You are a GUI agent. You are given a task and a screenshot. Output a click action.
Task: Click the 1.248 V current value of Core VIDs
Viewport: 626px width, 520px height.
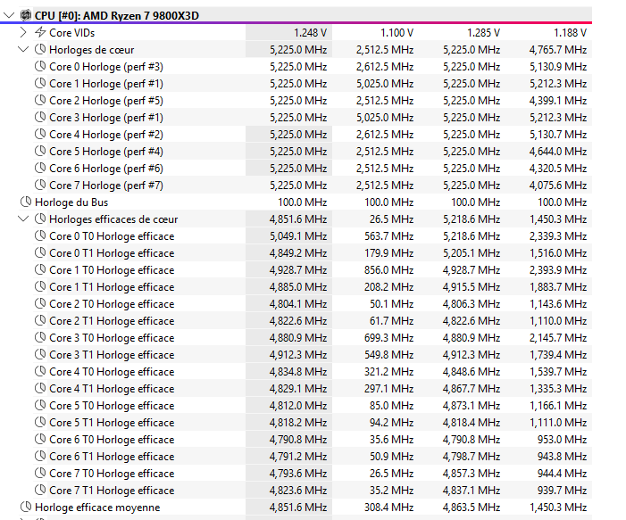point(310,33)
